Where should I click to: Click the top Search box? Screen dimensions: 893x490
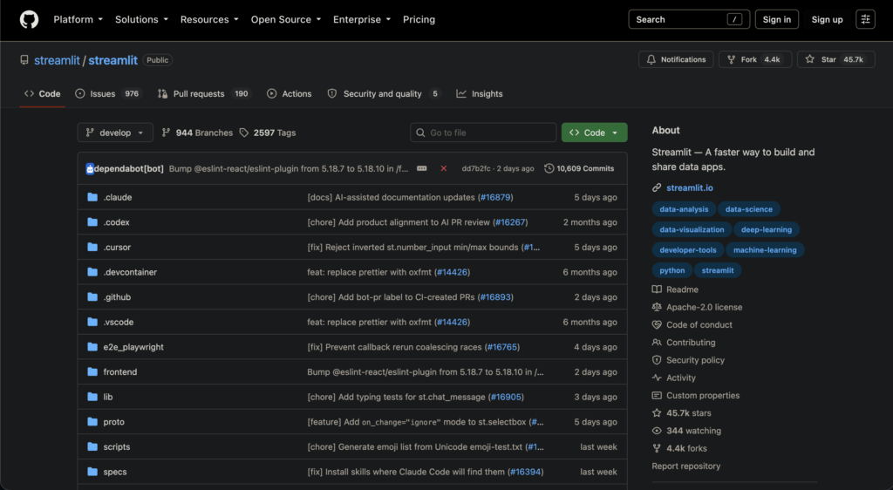(689, 19)
